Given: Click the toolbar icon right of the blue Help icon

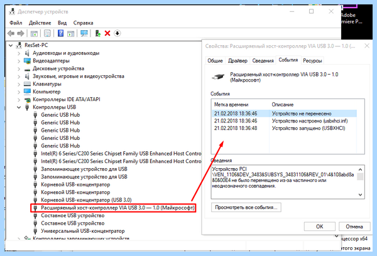Looking at the screenshot, I should (x=70, y=33).
